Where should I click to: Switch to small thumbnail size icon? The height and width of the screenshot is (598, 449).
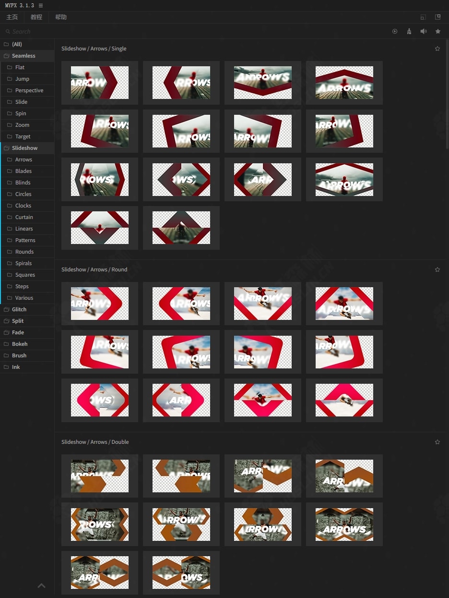(x=423, y=17)
